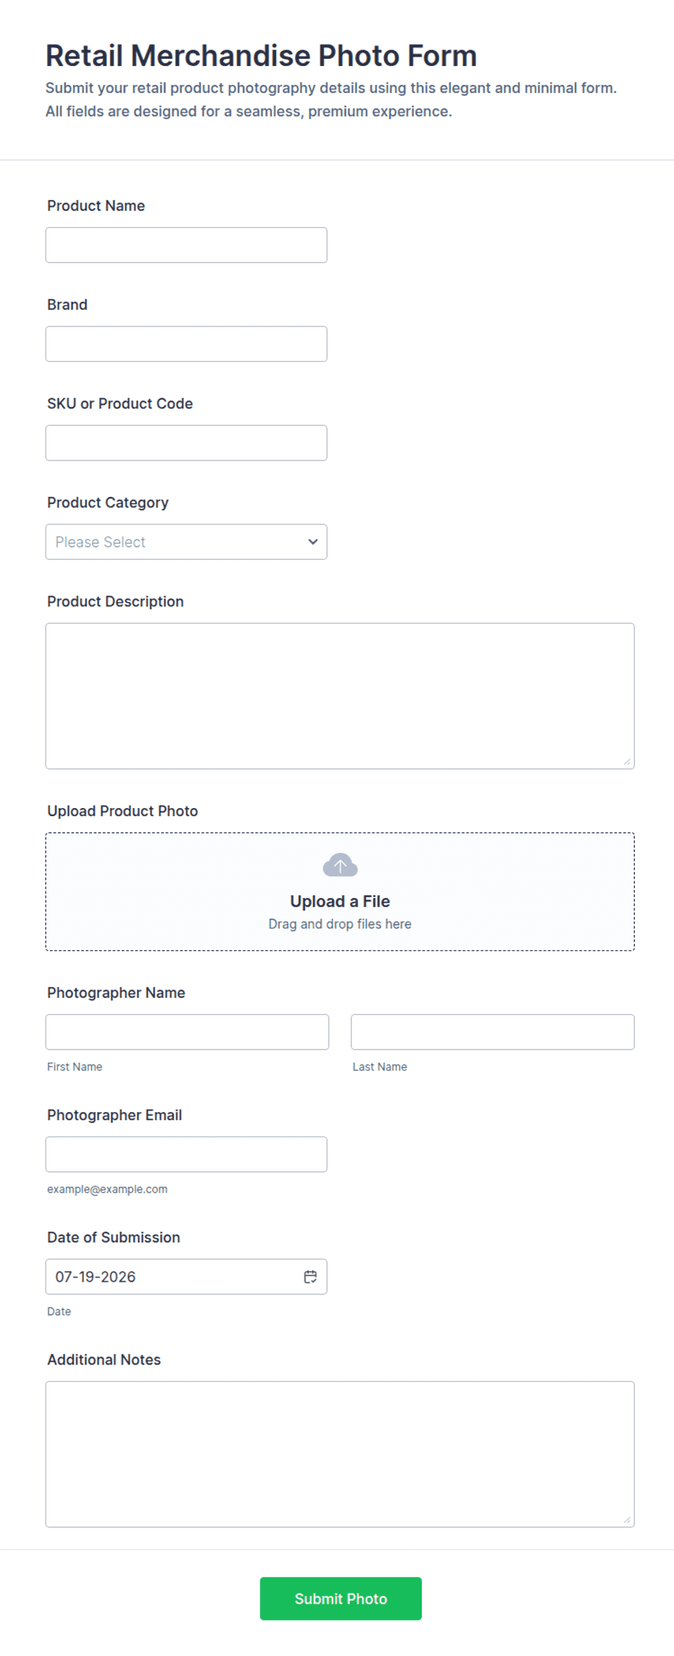
Task: Submit the form with Submit Photo
Action: pyautogui.click(x=341, y=1599)
